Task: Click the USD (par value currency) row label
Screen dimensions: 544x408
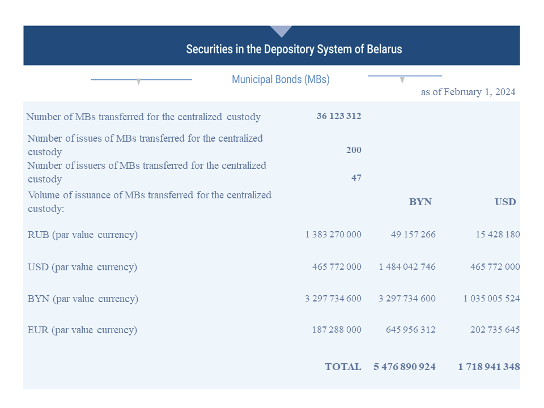Action: [82, 267]
